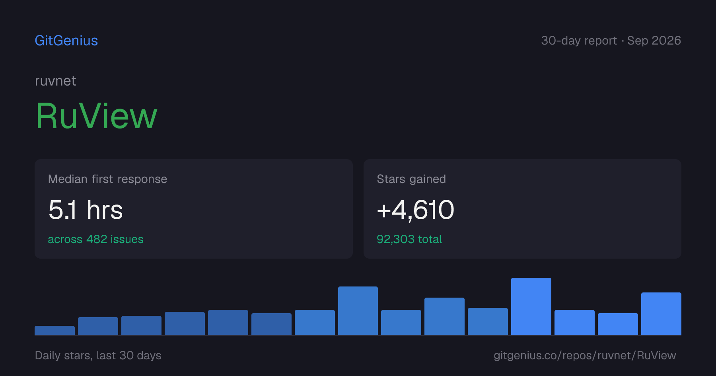Click the last bar of the chart

tap(661, 314)
